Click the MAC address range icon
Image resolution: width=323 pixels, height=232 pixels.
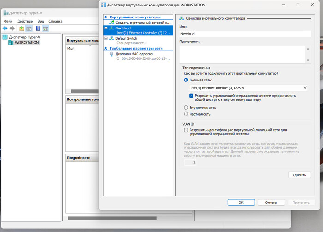click(x=112, y=54)
